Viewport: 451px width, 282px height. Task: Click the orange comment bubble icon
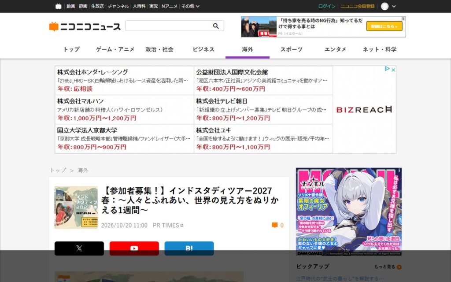pos(275,225)
